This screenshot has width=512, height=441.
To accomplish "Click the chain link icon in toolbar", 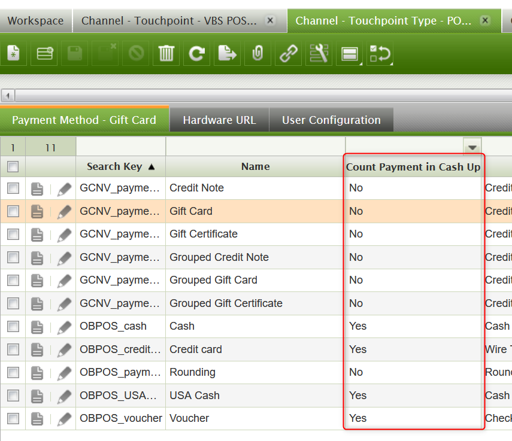I will pyautogui.click(x=289, y=54).
